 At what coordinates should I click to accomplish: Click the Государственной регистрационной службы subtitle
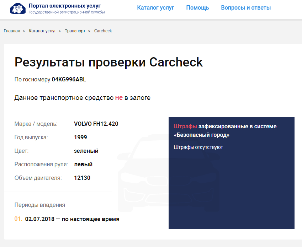point(67,12)
